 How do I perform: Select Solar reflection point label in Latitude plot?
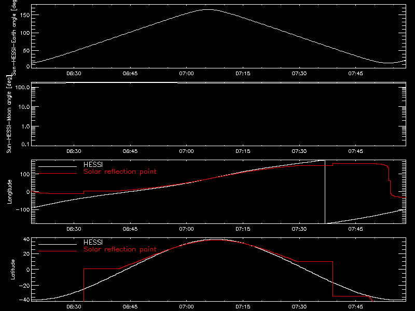[x=120, y=249]
